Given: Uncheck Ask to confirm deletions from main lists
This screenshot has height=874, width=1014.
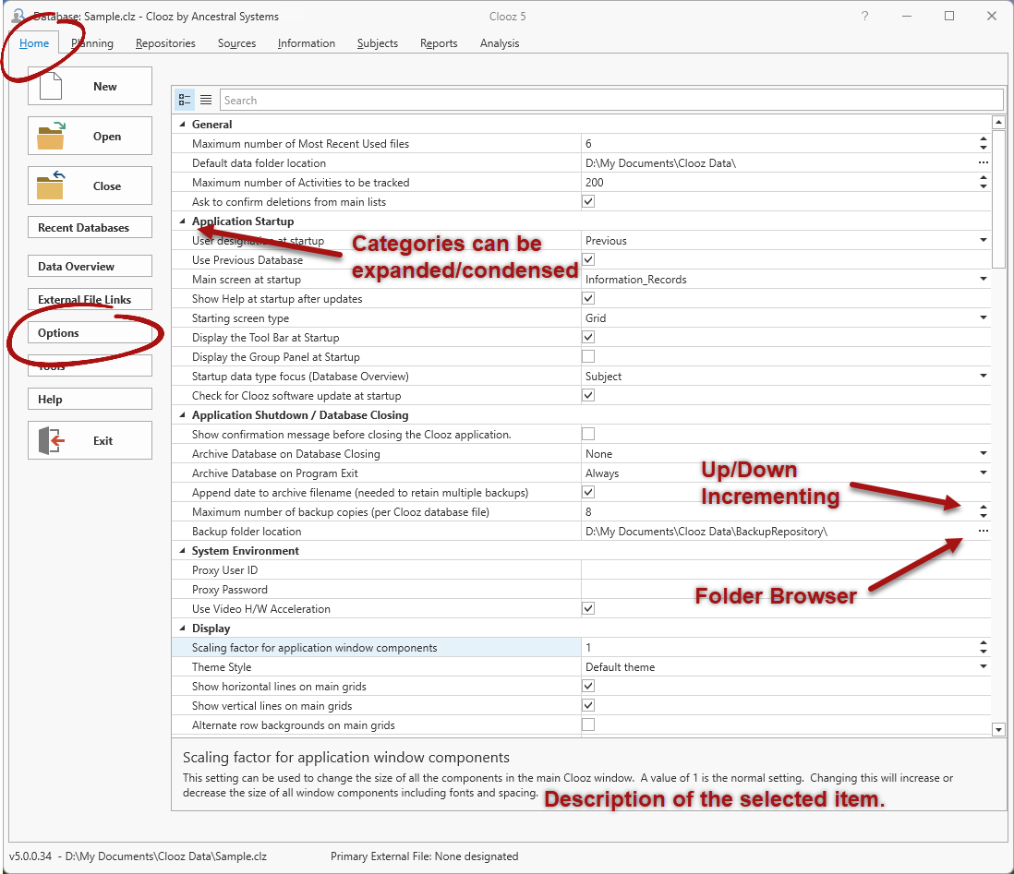Looking at the screenshot, I should pos(588,201).
